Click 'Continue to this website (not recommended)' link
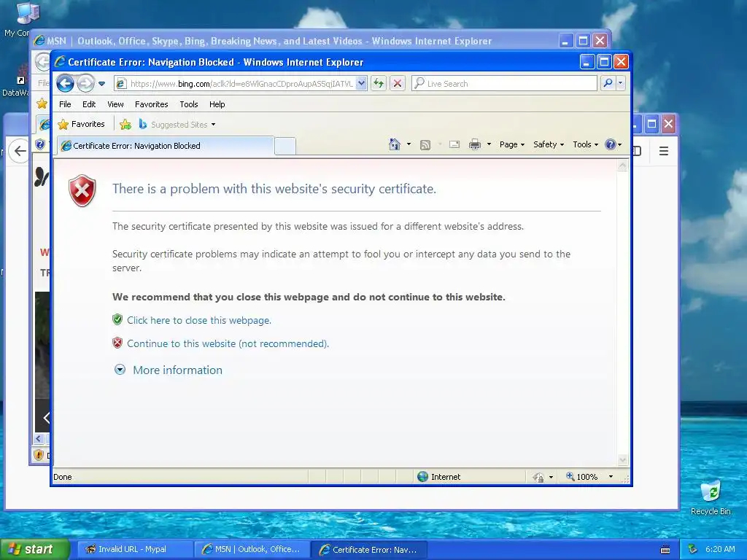747x560 pixels. 228,344
